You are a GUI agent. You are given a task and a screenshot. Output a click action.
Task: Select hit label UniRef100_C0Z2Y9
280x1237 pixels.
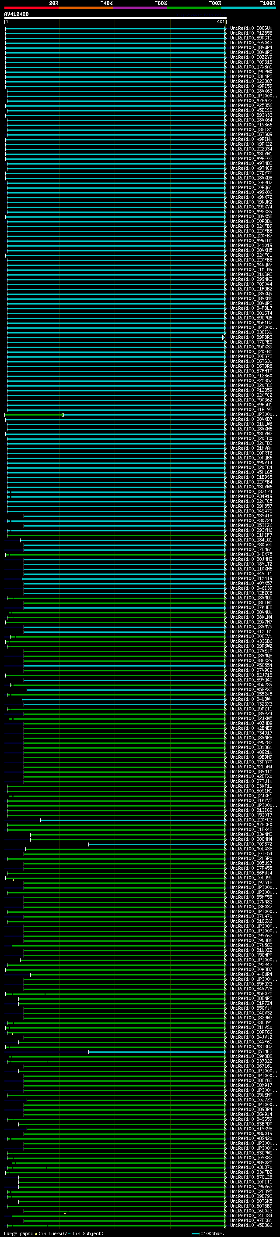[251, 57]
